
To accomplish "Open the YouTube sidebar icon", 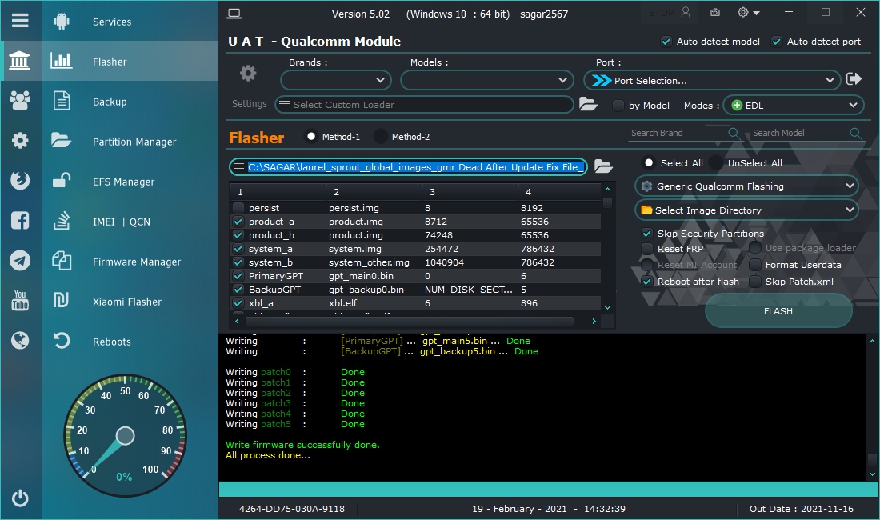I will click(x=20, y=300).
